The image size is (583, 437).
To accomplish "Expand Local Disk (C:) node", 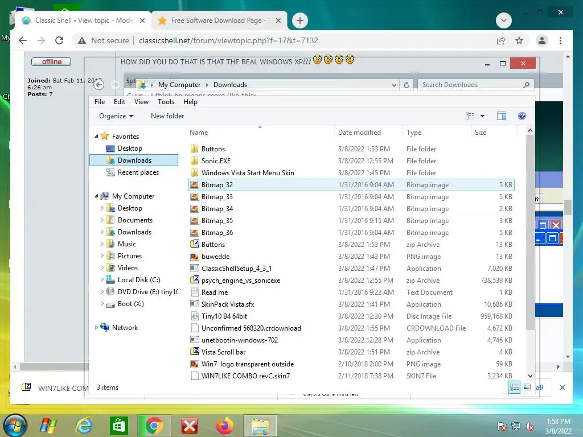I will [x=102, y=280].
